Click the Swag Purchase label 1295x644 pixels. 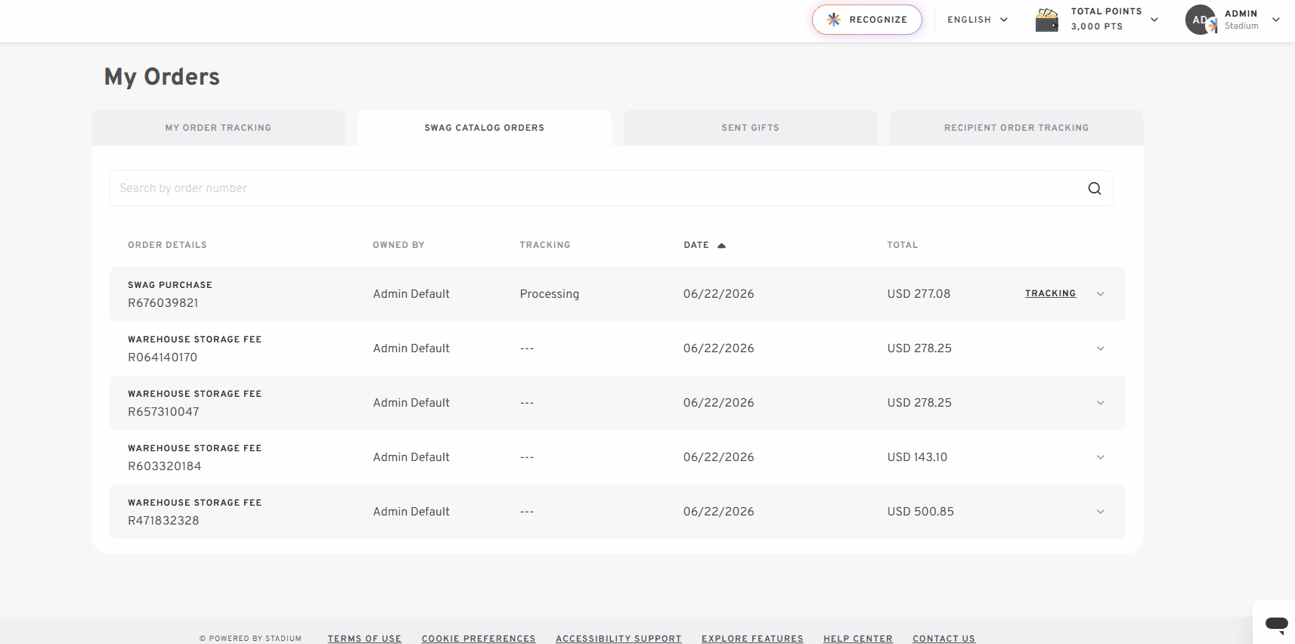click(x=170, y=285)
